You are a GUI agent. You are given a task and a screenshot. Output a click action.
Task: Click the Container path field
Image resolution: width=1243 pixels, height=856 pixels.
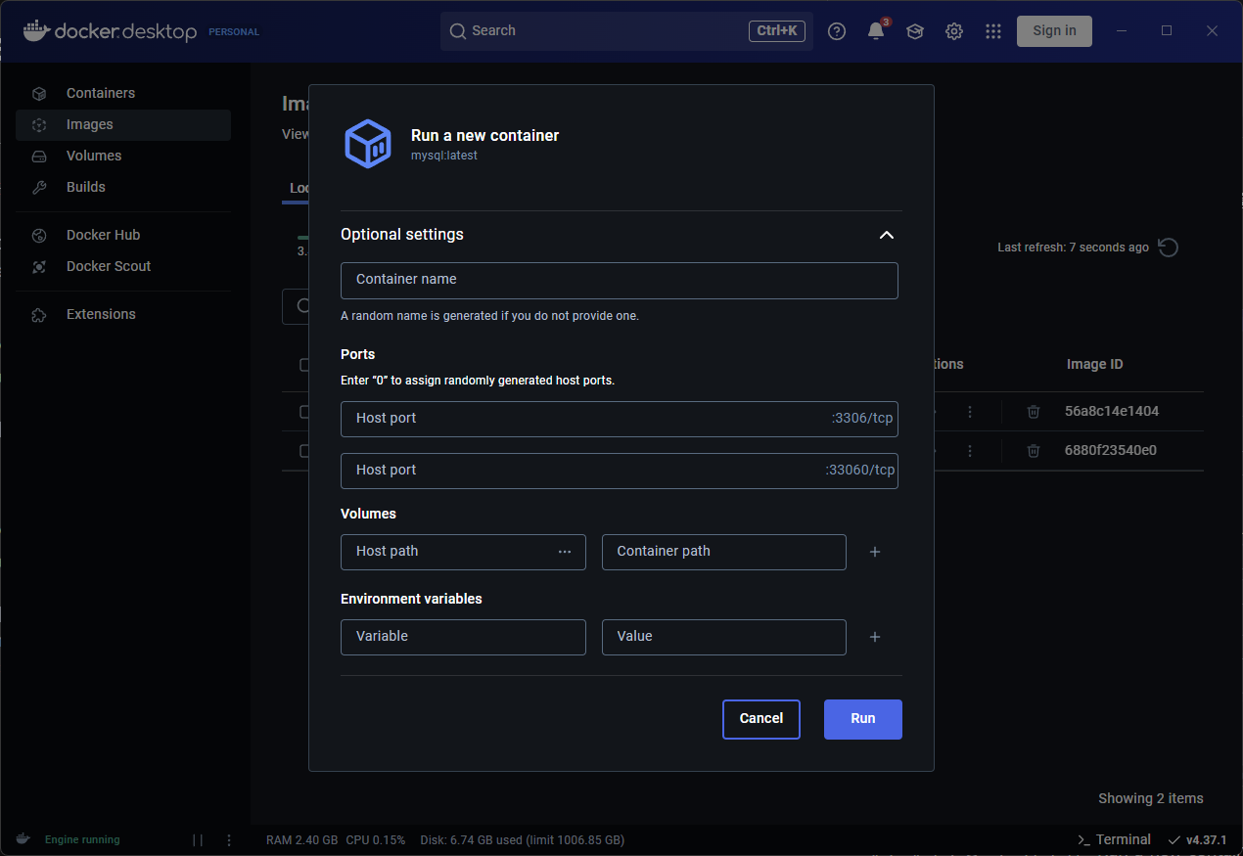[x=724, y=552]
